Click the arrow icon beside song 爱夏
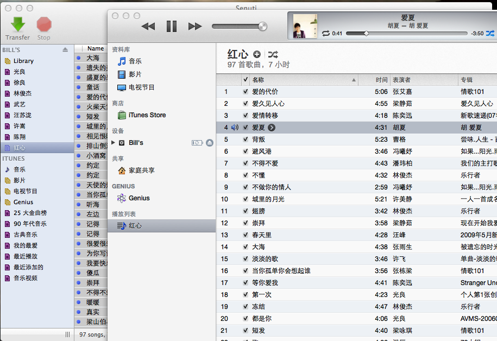Image resolution: width=497 pixels, height=341 pixels. 272,128
